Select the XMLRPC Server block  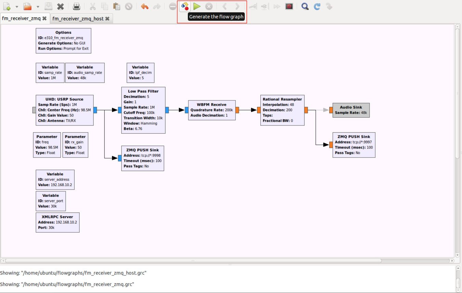tap(57, 223)
